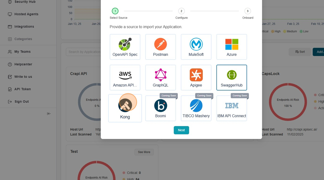This screenshot has width=324, height=180.
Task: Select the SwaggerHub source tile
Action: pos(232,78)
